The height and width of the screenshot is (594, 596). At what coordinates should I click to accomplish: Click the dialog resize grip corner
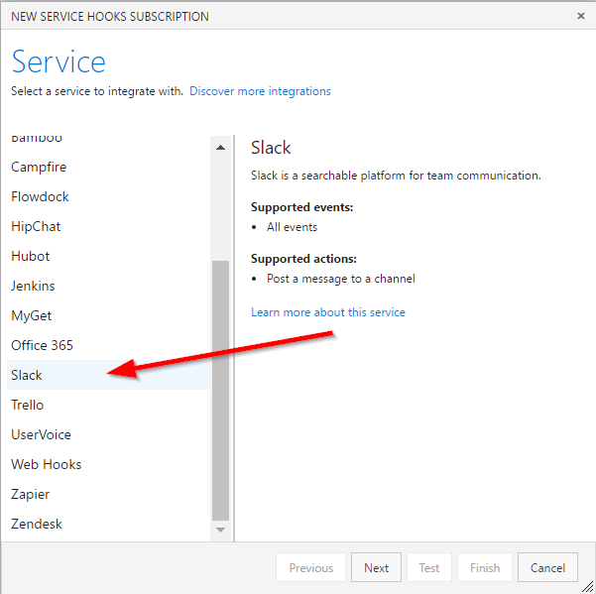tap(588, 586)
